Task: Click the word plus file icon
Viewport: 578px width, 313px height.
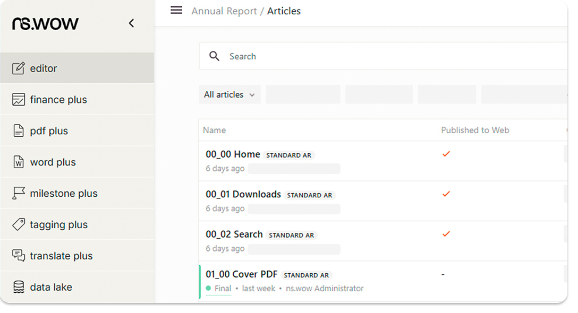Action: coord(19,162)
